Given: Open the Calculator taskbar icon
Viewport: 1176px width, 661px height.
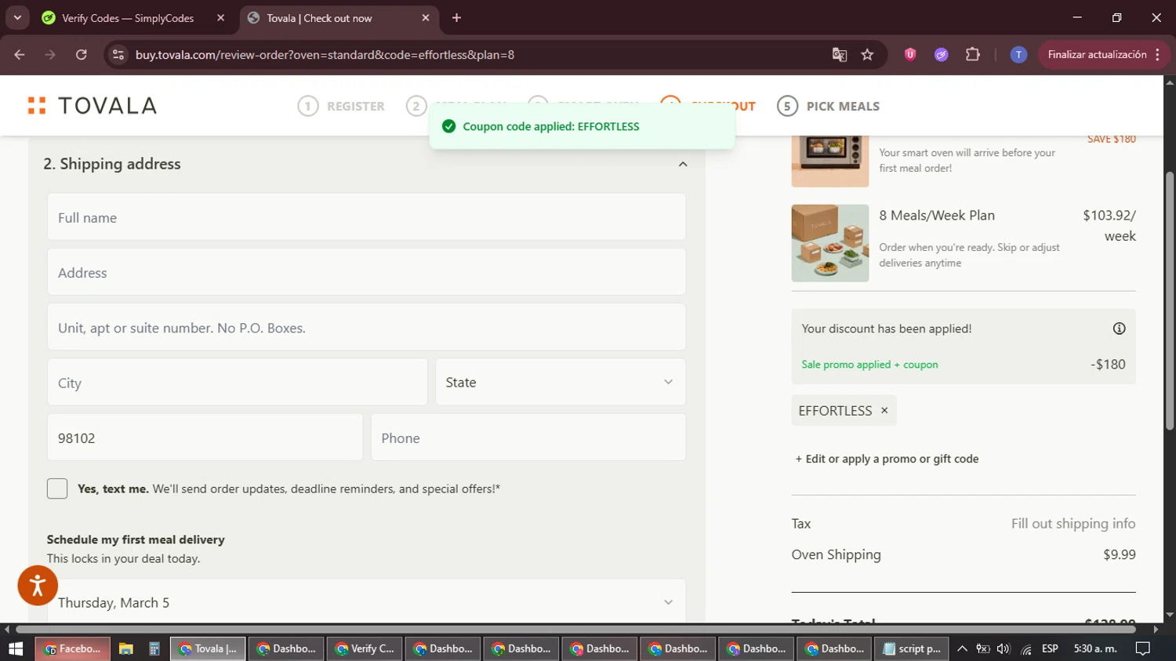Looking at the screenshot, I should [x=154, y=648].
